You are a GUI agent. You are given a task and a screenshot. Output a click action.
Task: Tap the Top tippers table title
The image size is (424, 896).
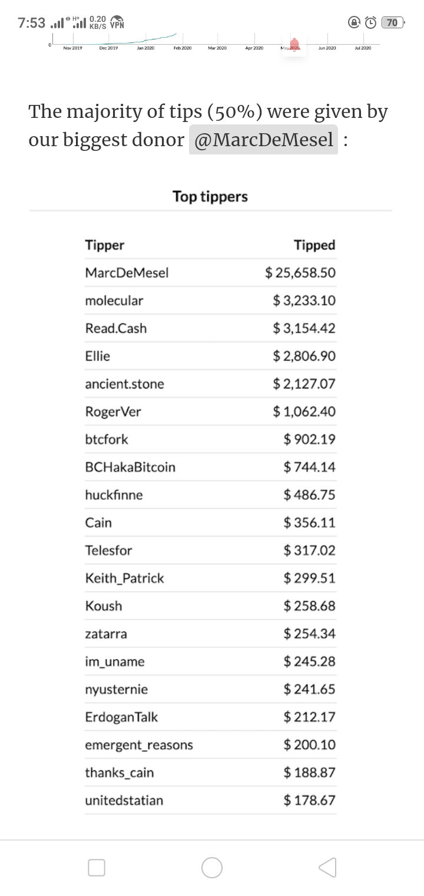210,196
